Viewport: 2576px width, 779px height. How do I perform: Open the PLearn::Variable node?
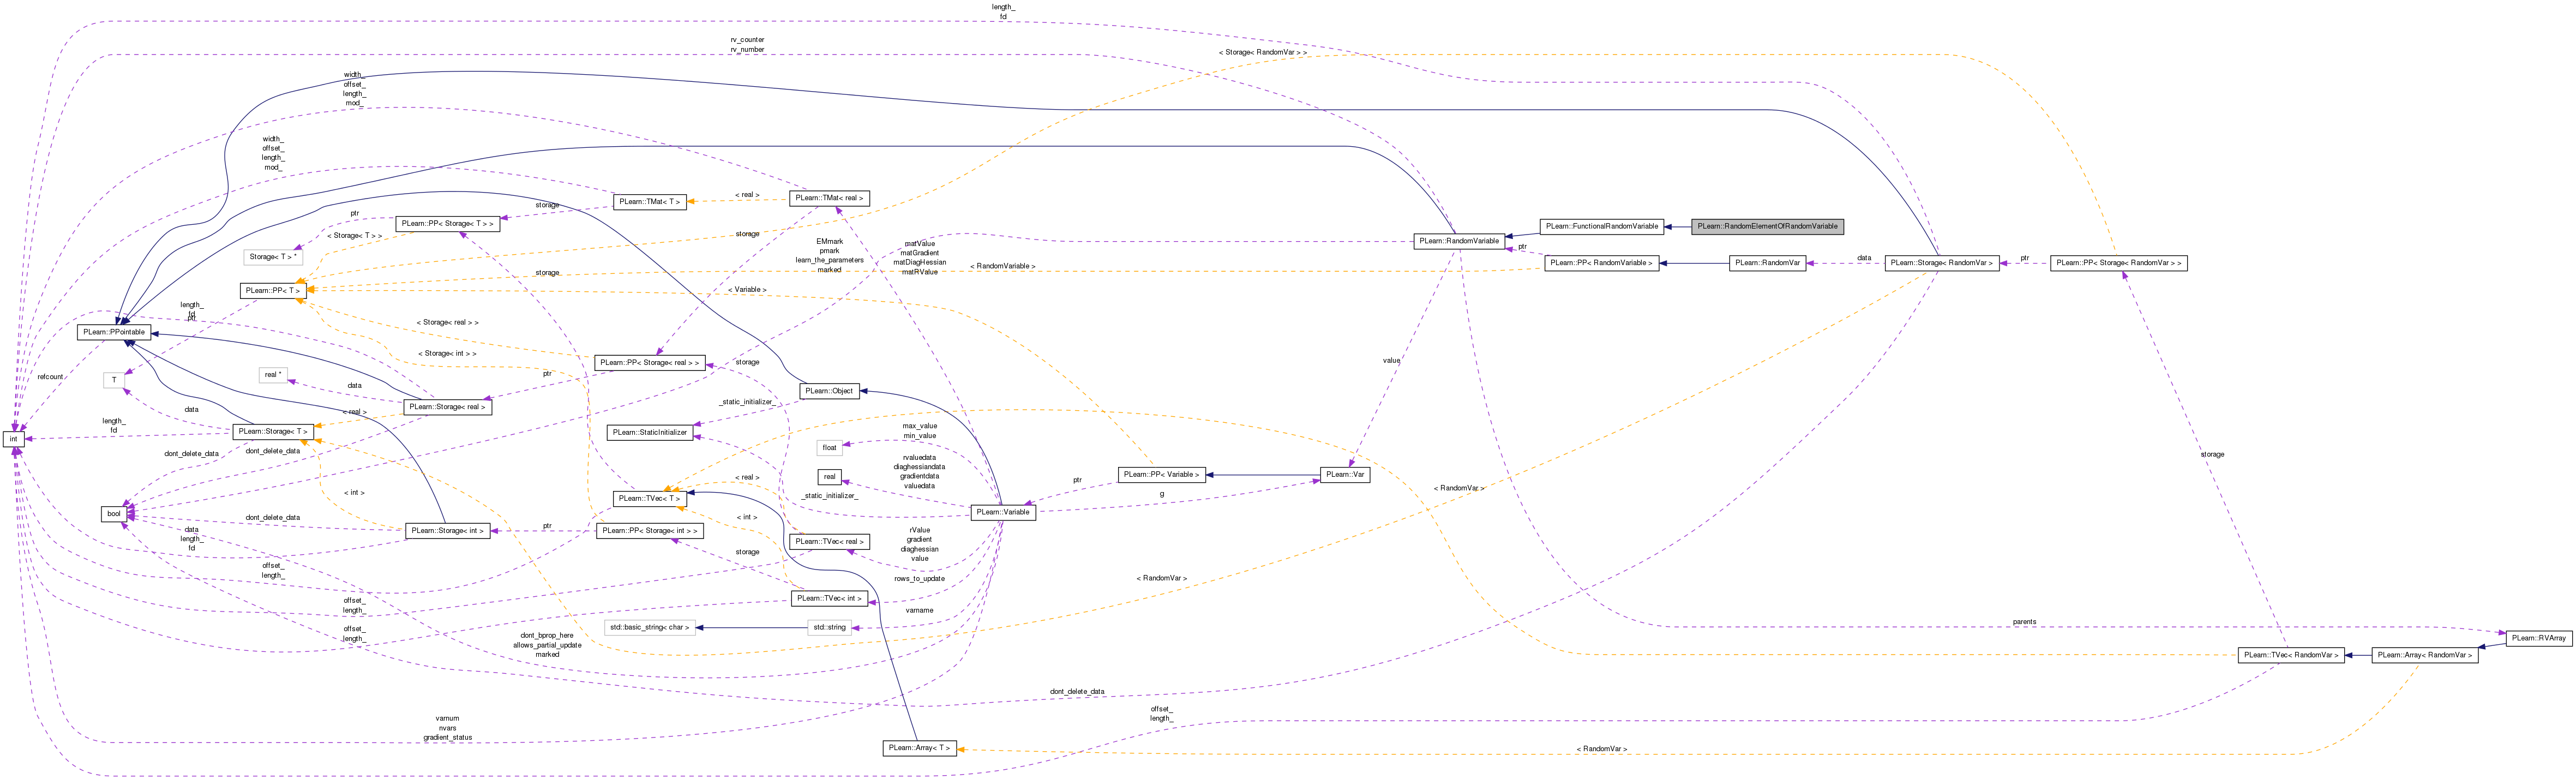1003,512
